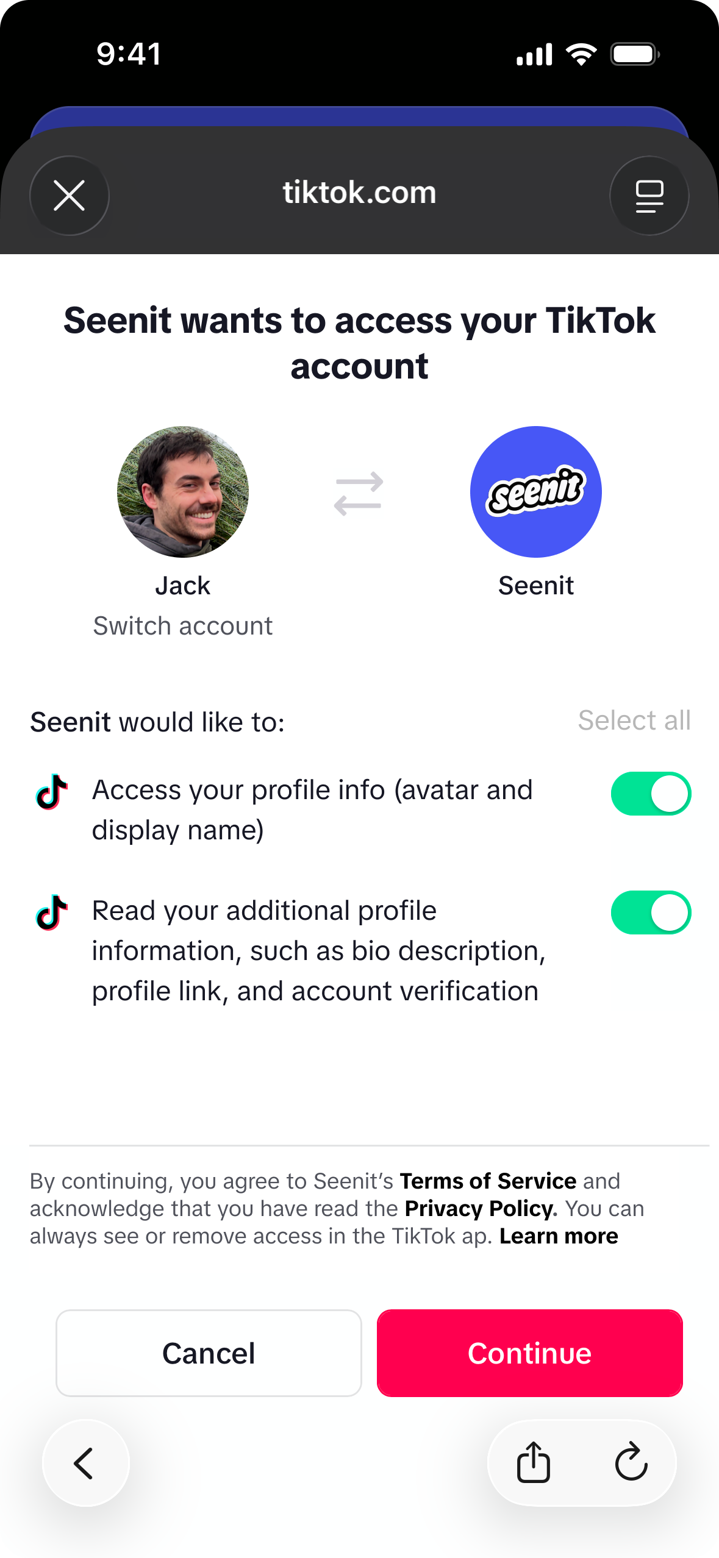
Task: Open the page reader menu icon
Action: [x=649, y=196]
